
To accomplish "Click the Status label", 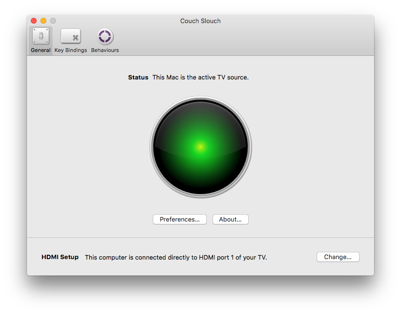I will [138, 78].
